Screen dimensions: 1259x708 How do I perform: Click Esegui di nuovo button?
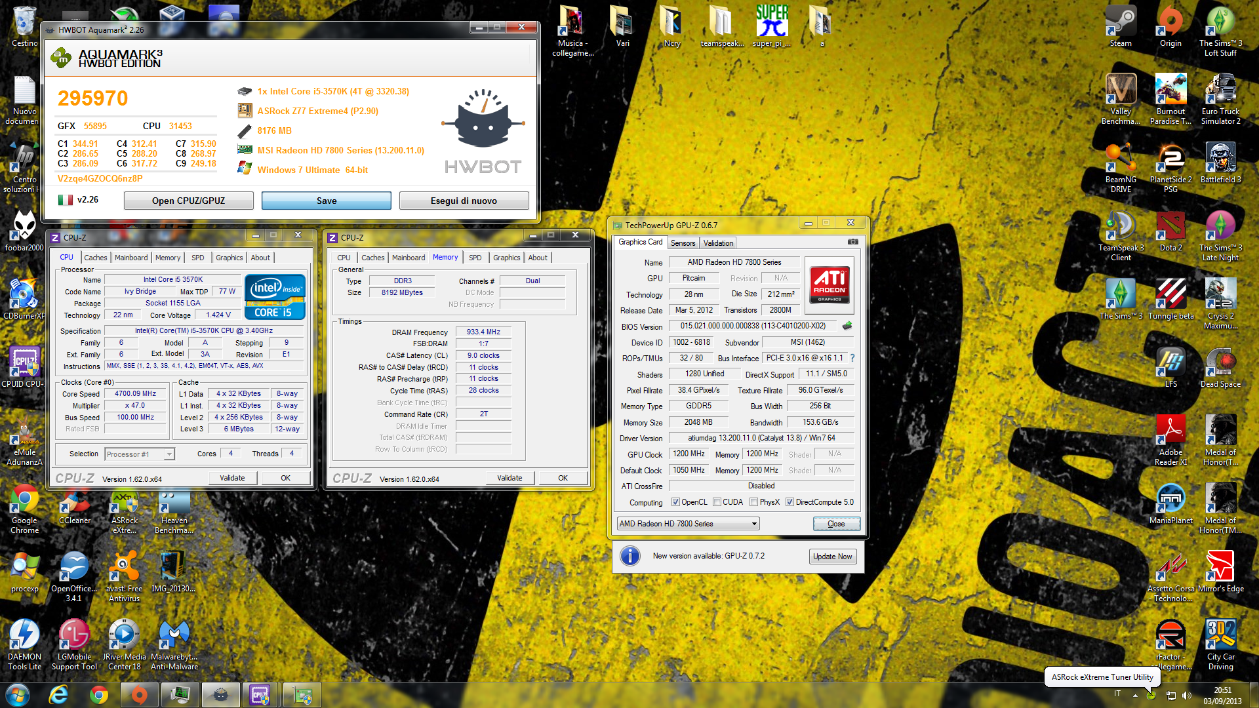tap(464, 201)
